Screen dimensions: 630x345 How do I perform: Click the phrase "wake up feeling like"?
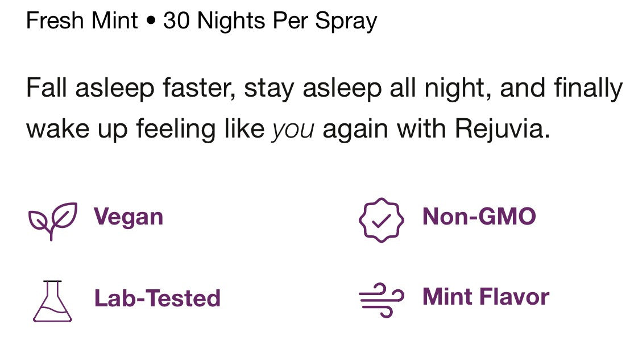(x=146, y=130)
